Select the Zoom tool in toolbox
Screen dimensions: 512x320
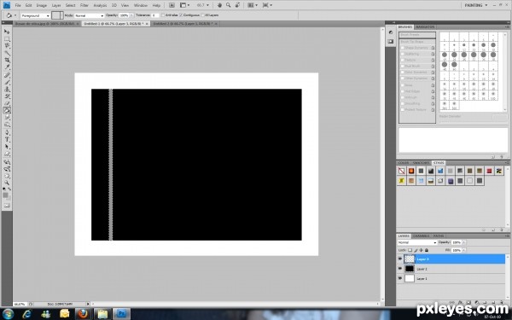pos(7,183)
